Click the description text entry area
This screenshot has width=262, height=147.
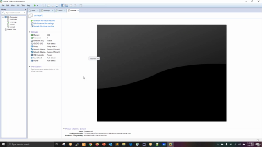click(x=45, y=70)
